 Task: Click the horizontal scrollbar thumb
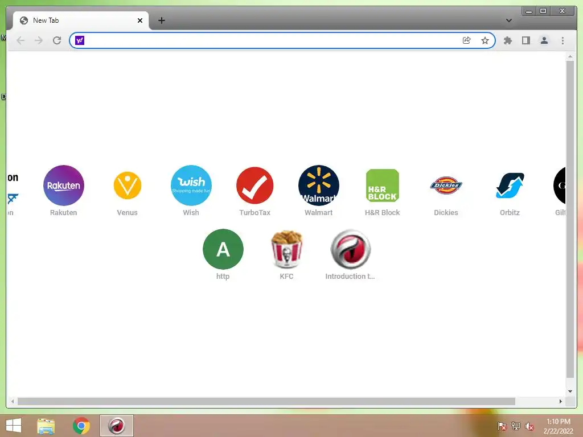pyautogui.click(x=266, y=401)
